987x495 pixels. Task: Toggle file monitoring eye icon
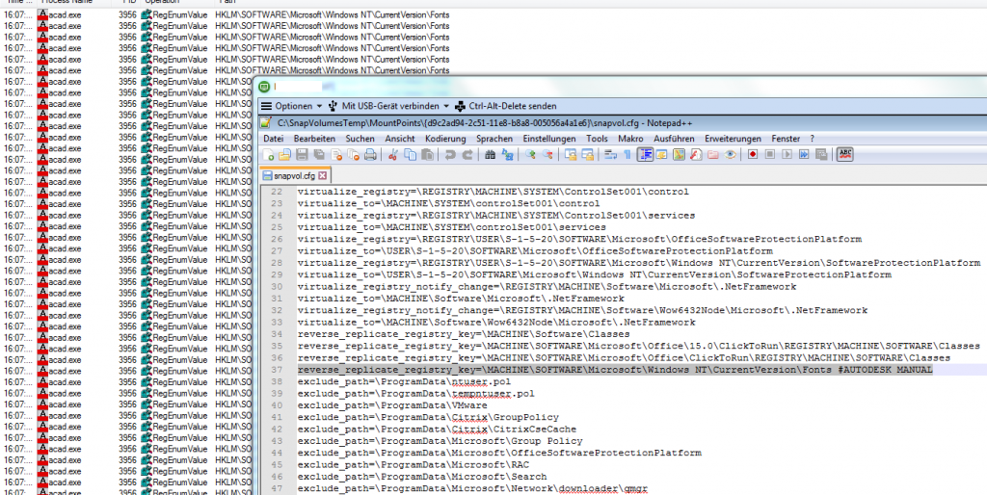pyautogui.click(x=730, y=155)
